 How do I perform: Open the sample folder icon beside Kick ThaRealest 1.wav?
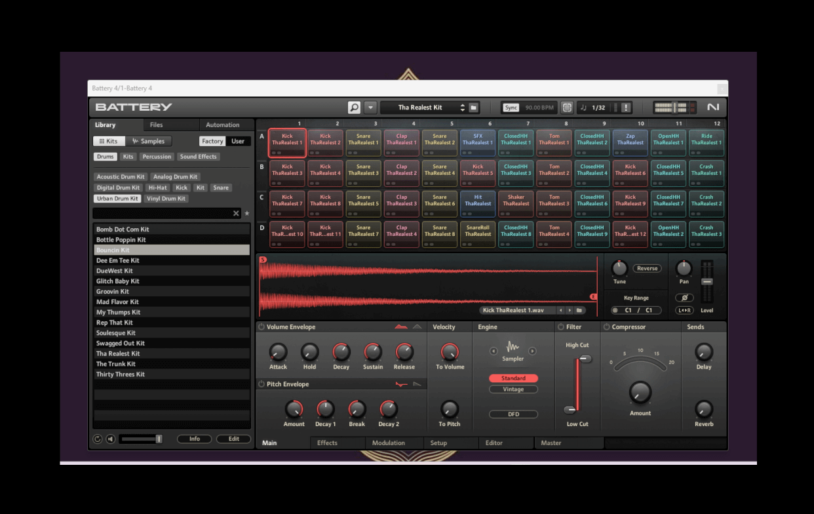pyautogui.click(x=580, y=311)
